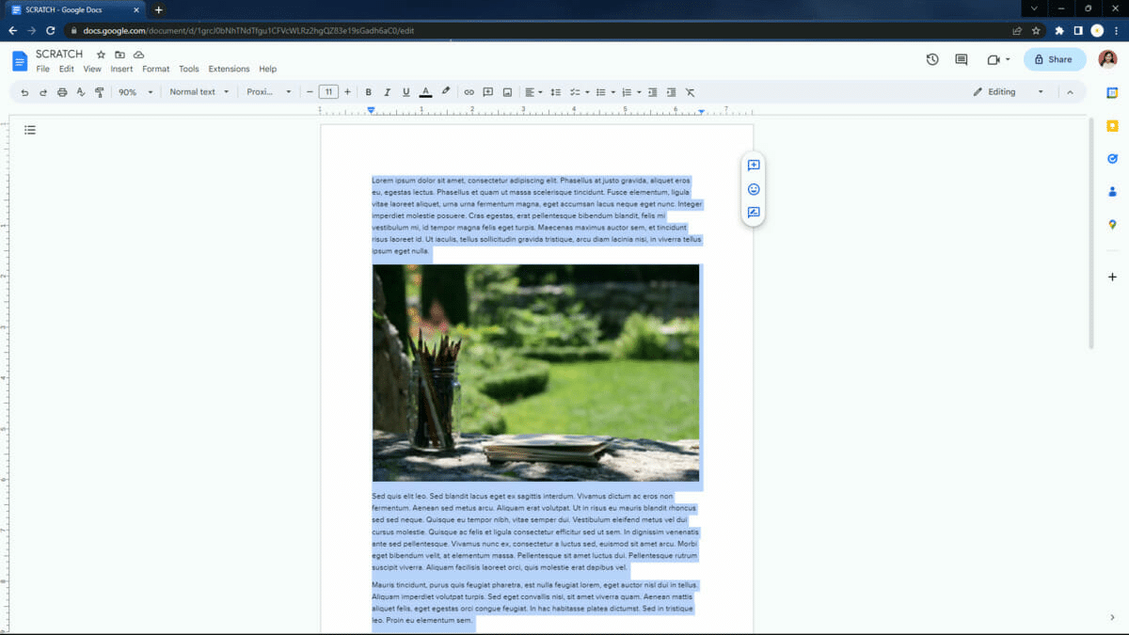1129x635 pixels.
Task: Open spelling and grammar check
Action: click(81, 92)
